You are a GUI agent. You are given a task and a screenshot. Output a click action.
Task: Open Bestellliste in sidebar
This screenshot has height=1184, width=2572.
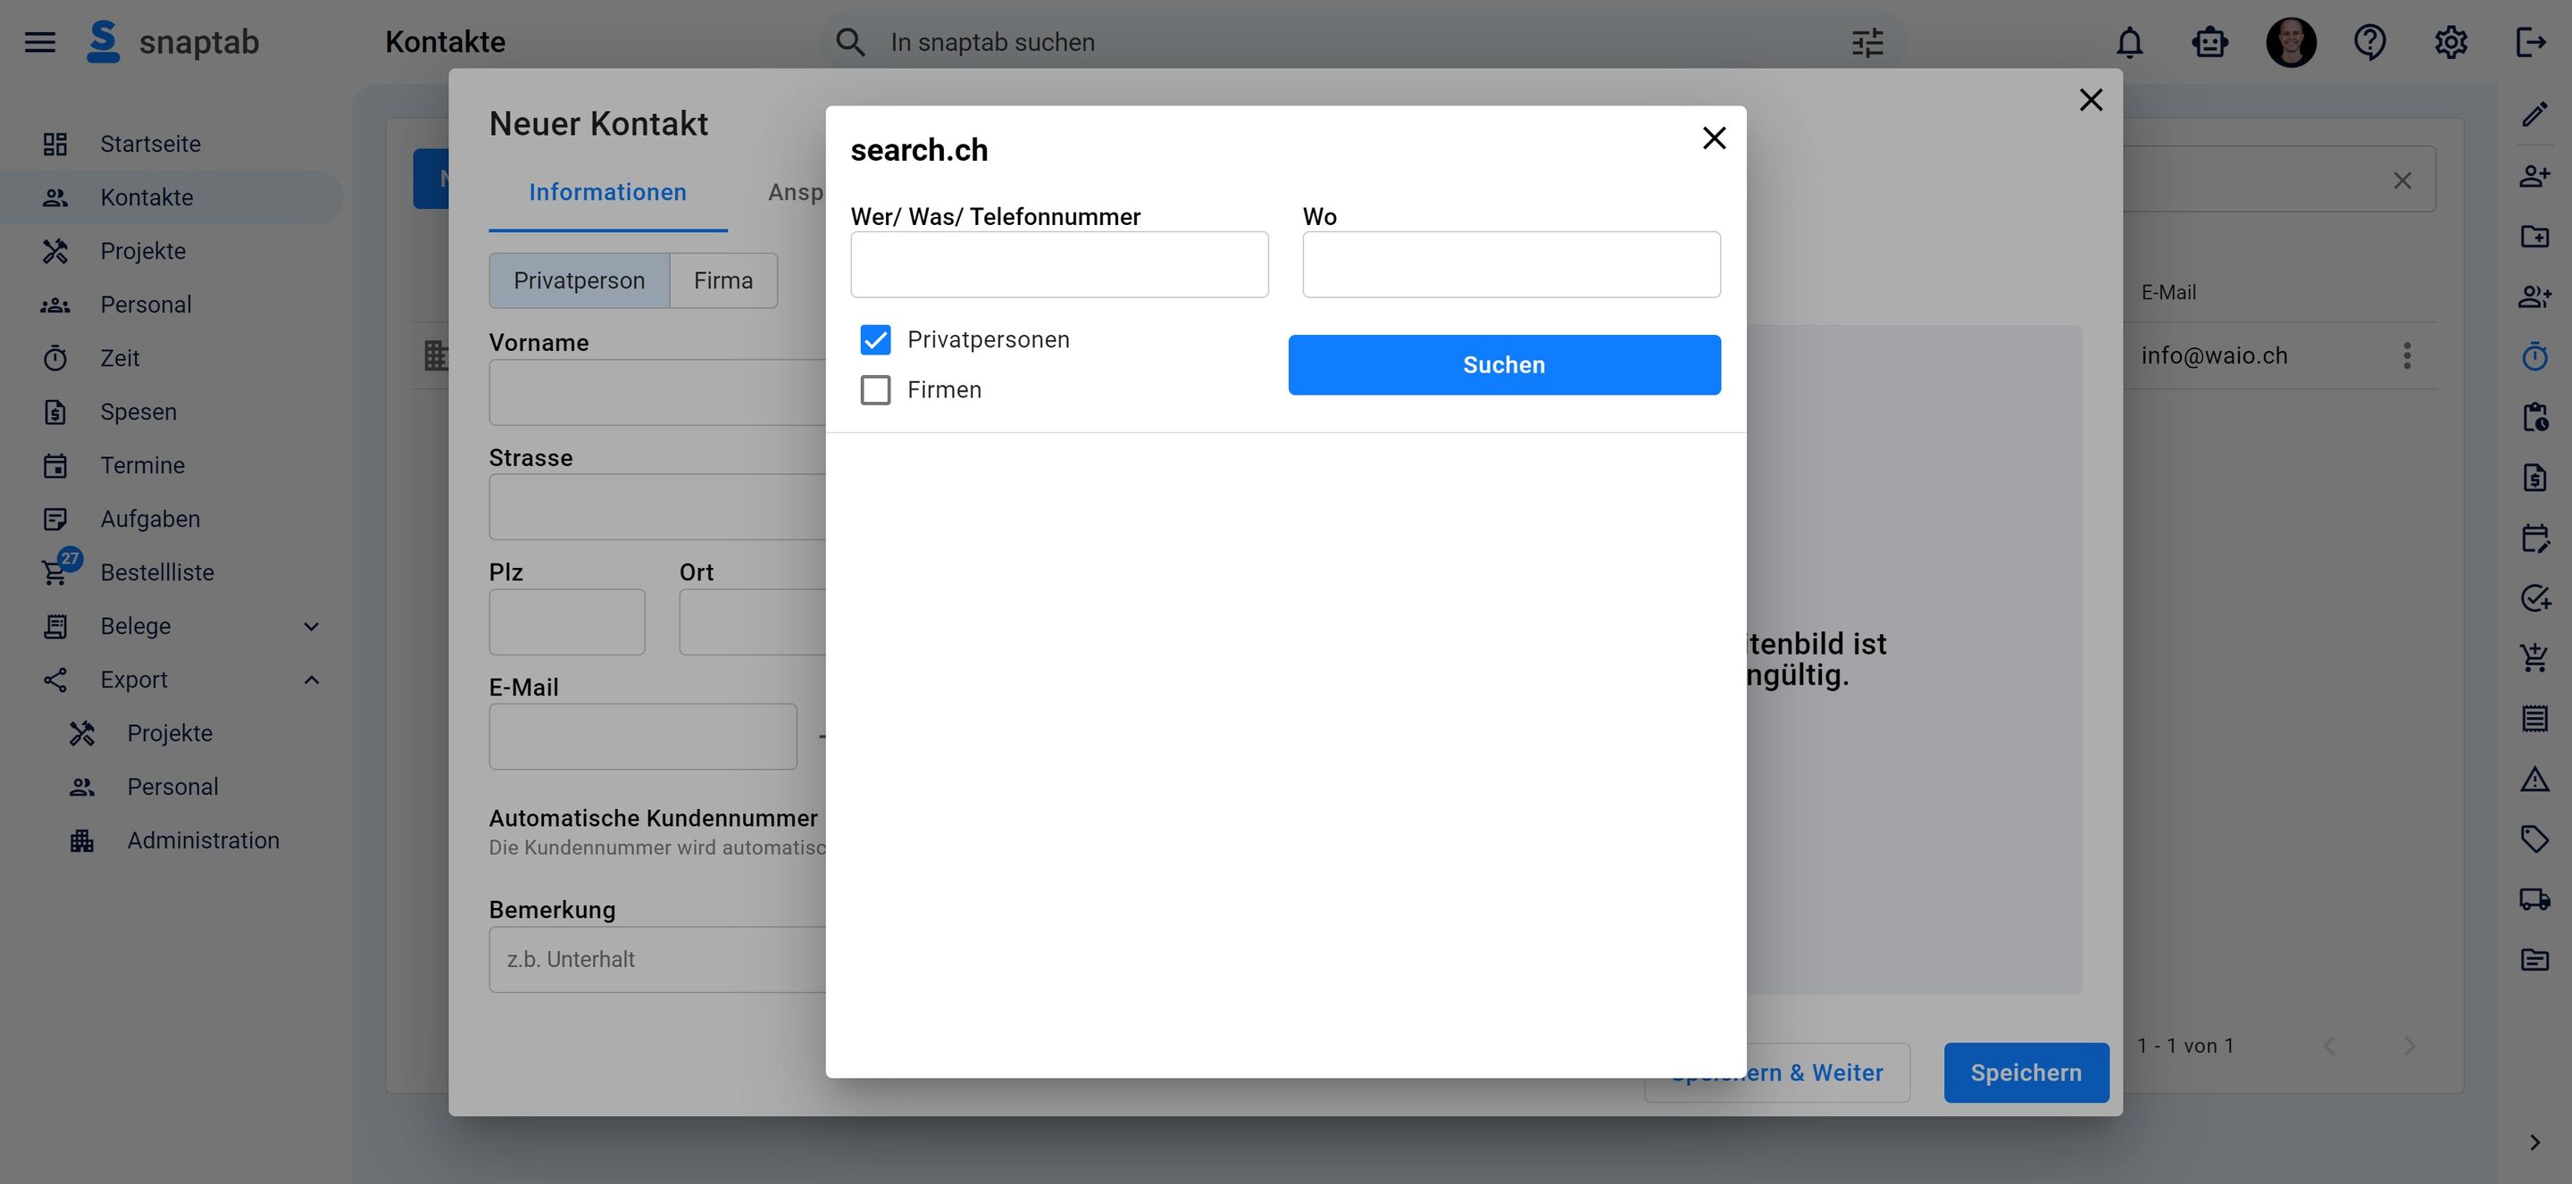coord(171,572)
